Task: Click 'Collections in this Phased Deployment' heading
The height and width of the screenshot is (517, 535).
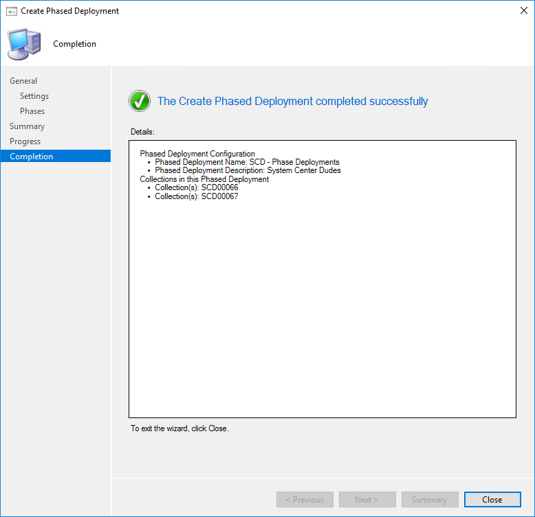Action: pos(204,179)
